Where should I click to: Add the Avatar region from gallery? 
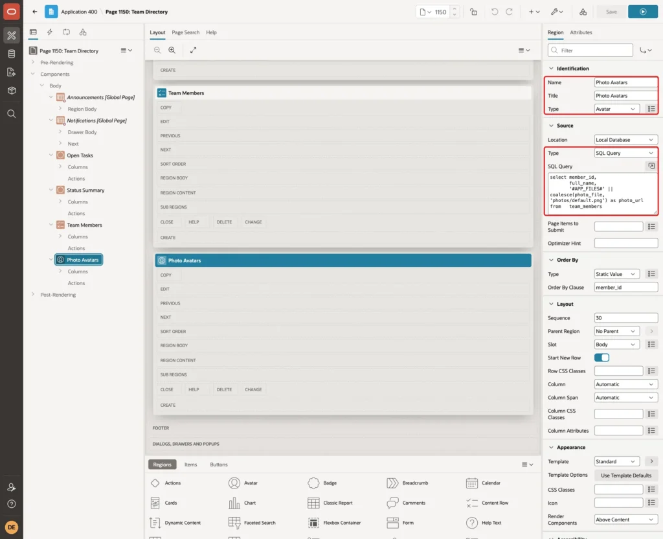[243, 483]
